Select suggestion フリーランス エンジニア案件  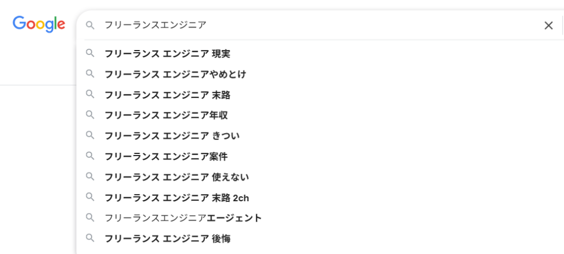166,157
